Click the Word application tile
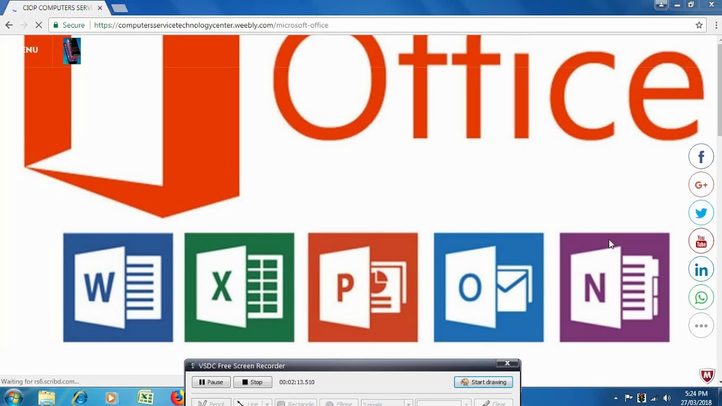The height and width of the screenshot is (406, 722). click(x=118, y=288)
